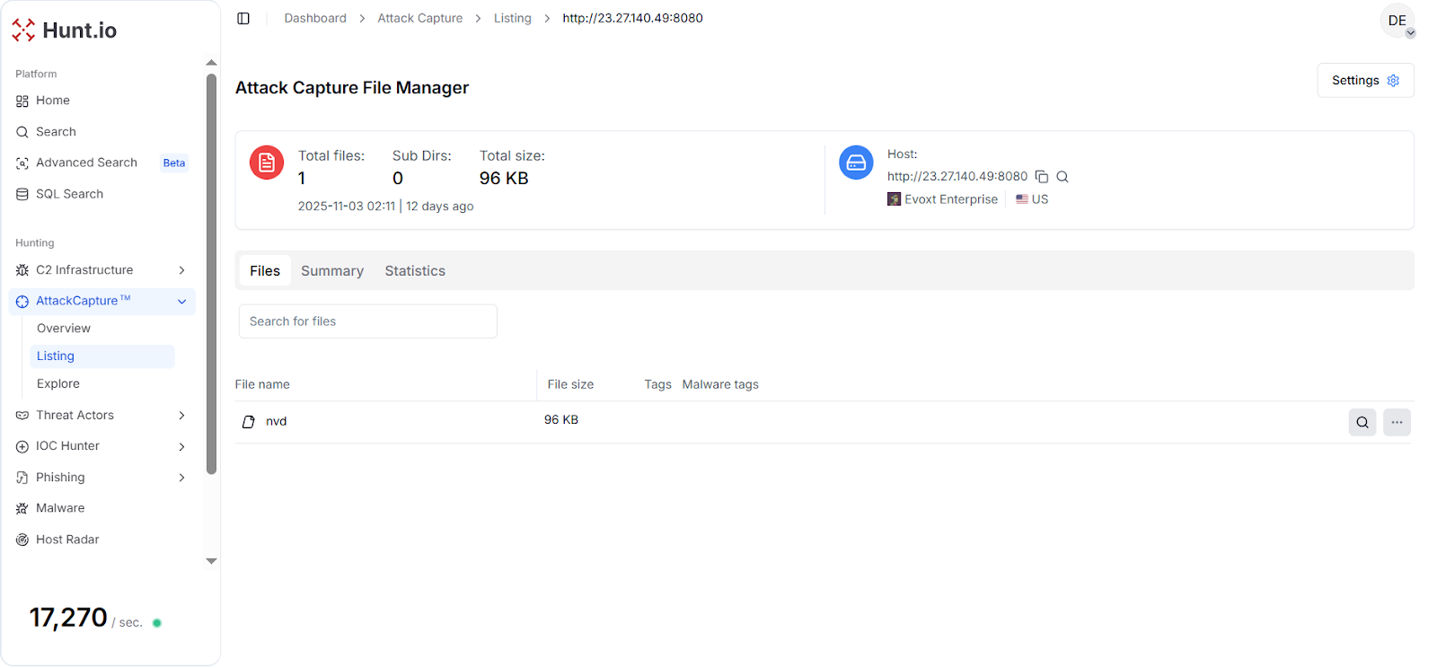Copy the host URL to clipboard
This screenshot has width=1437, height=668.
1042,177
